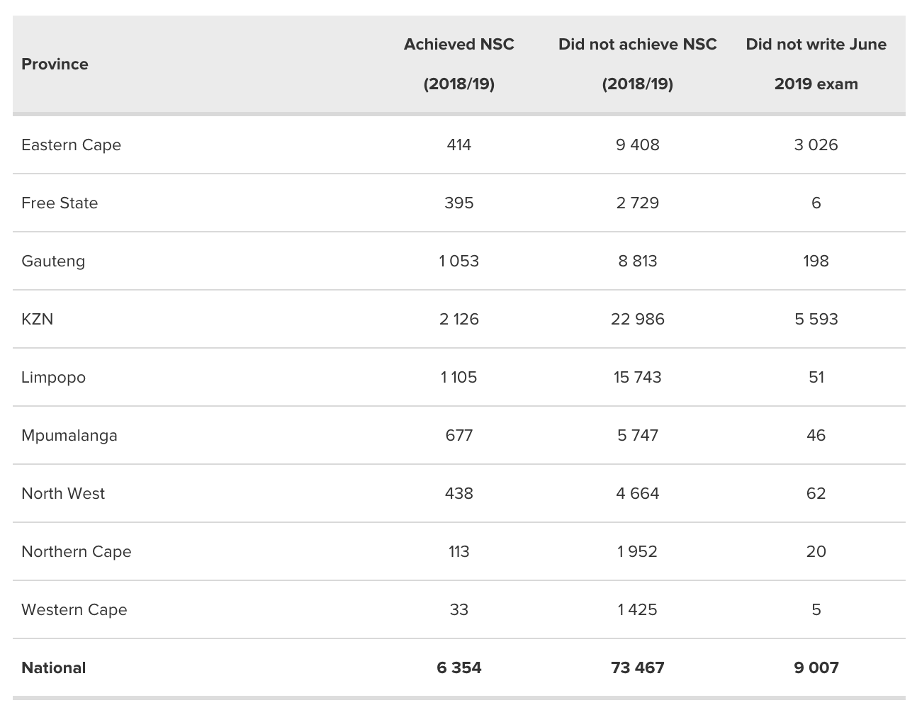917x710 pixels.
Task: Click the Achieved NSC (2018/19) header
Action: point(458,64)
